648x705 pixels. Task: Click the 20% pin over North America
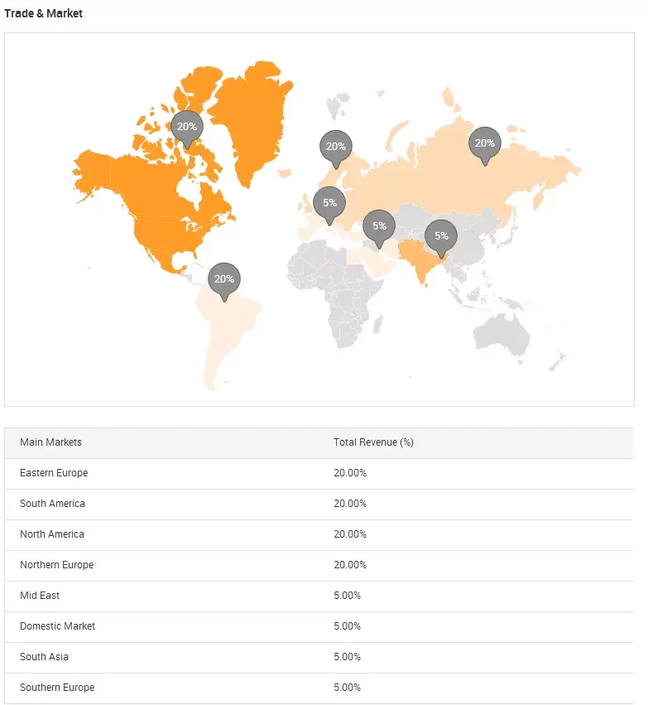(x=186, y=127)
